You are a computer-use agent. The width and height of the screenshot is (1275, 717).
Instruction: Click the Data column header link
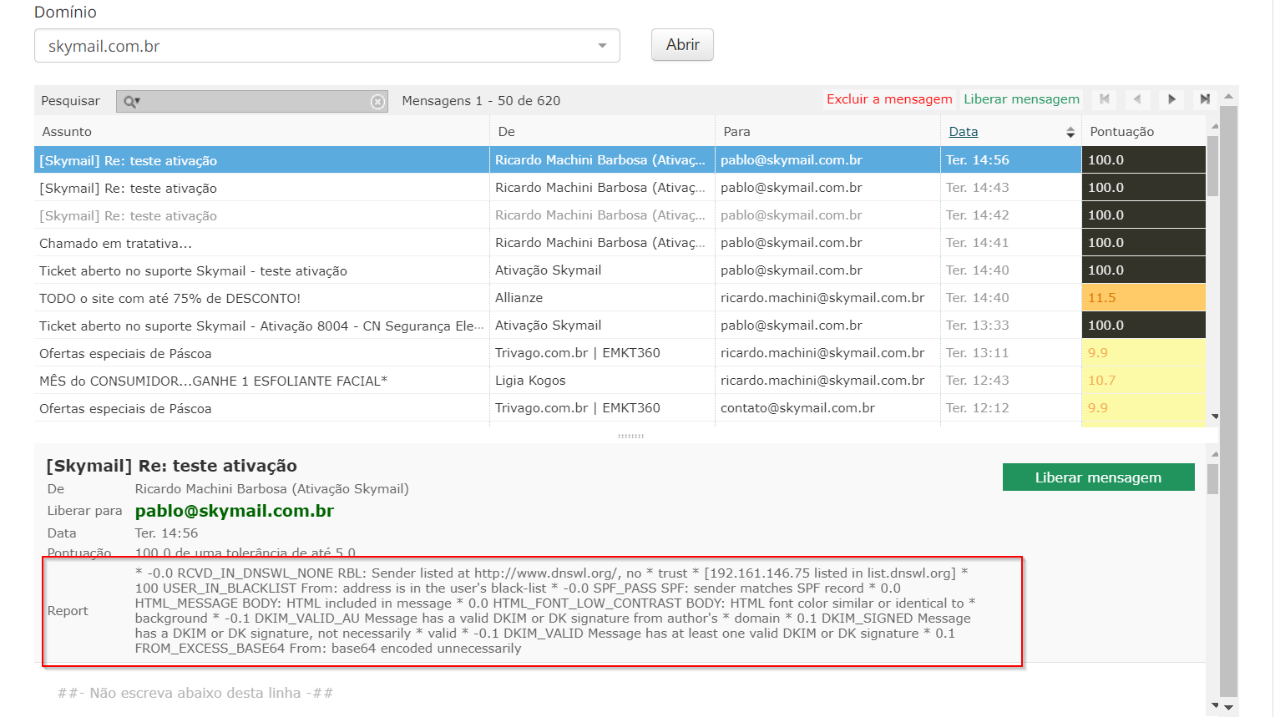pyautogui.click(x=963, y=132)
